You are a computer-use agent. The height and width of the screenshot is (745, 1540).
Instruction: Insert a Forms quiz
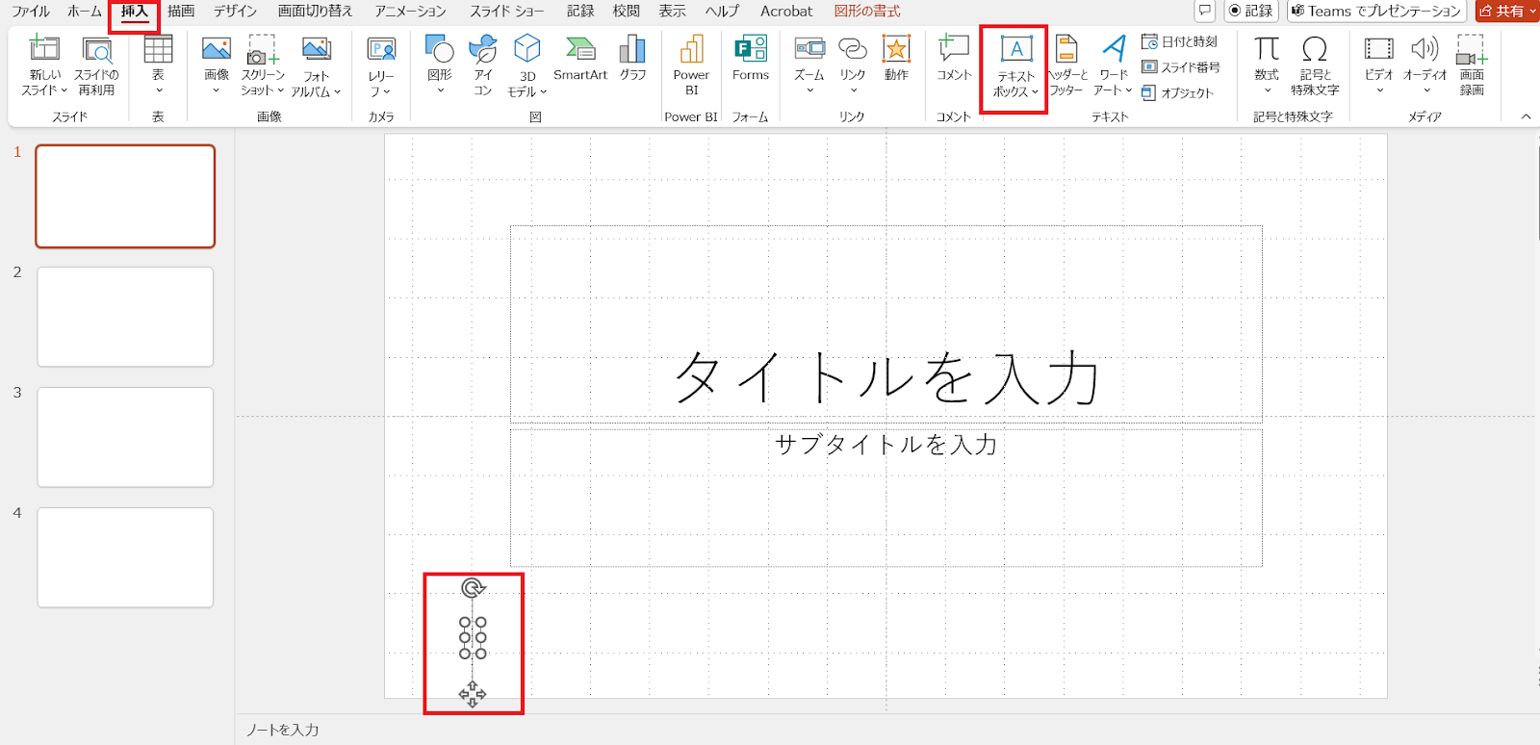[x=751, y=59]
